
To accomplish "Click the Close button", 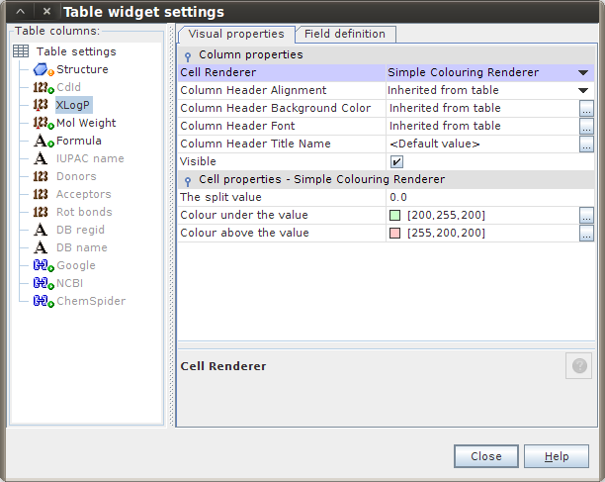I will coord(485,456).
